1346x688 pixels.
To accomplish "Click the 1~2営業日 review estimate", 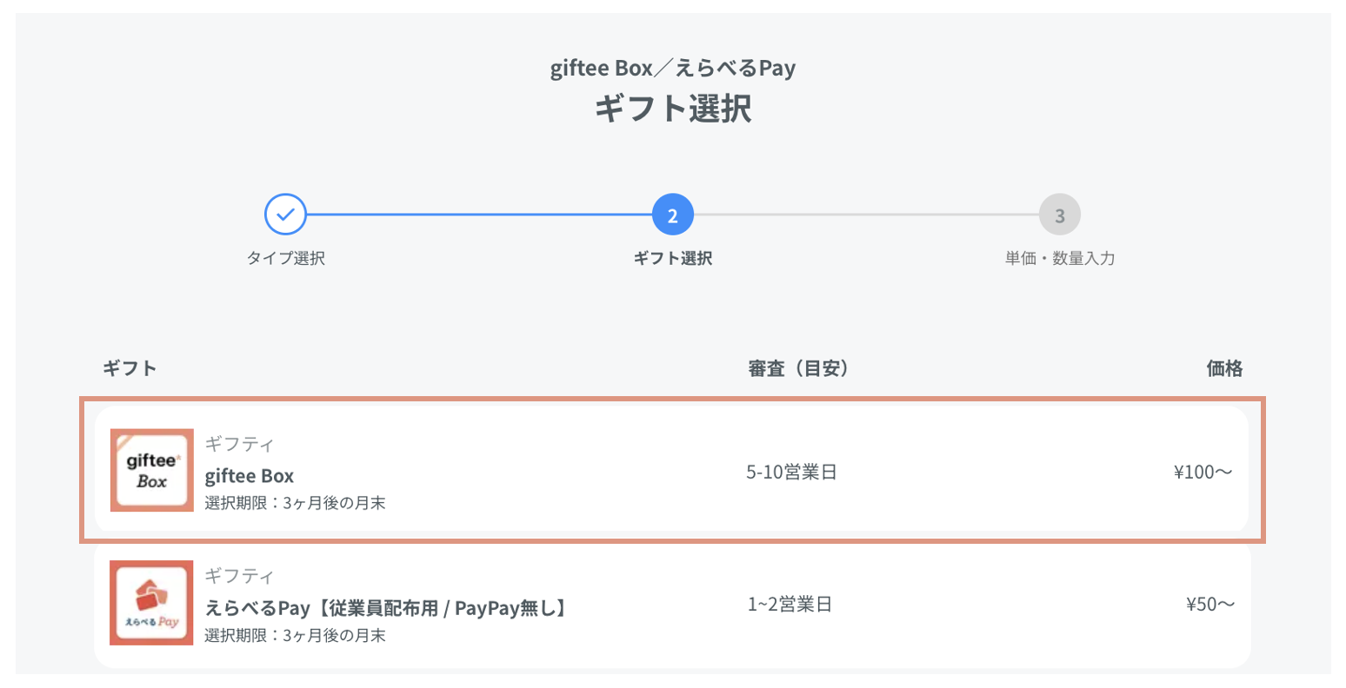I will [790, 605].
